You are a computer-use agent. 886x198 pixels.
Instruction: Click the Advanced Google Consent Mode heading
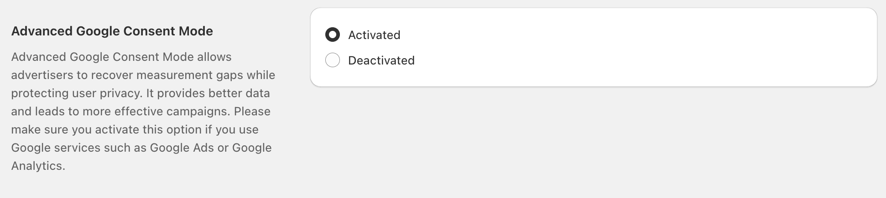[x=112, y=31]
